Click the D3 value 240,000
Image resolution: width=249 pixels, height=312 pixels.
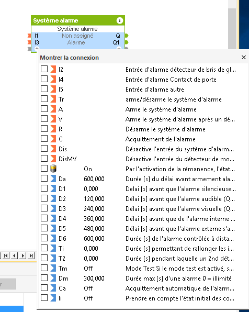[x=94, y=209]
